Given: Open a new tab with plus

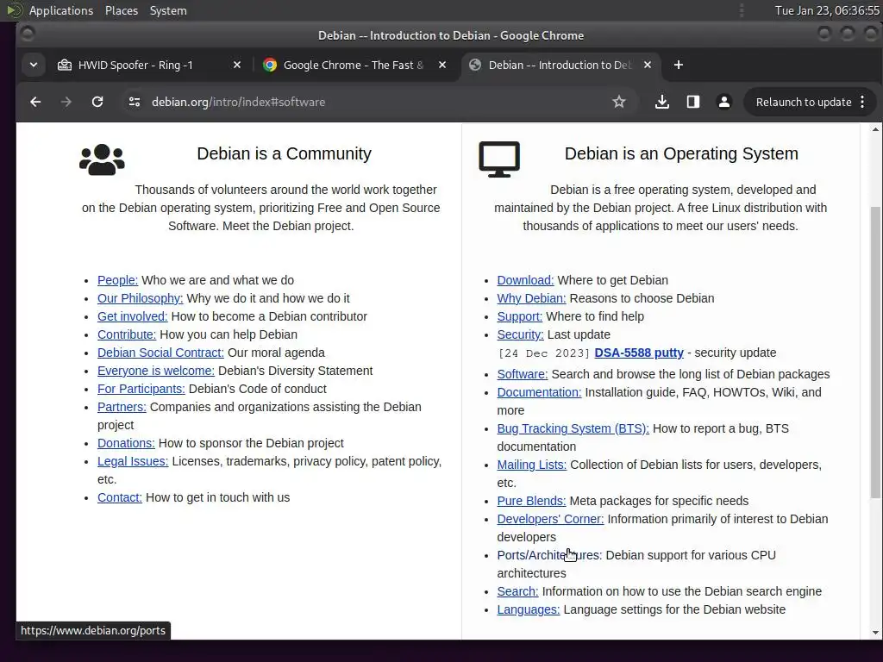Looking at the screenshot, I should click(679, 65).
